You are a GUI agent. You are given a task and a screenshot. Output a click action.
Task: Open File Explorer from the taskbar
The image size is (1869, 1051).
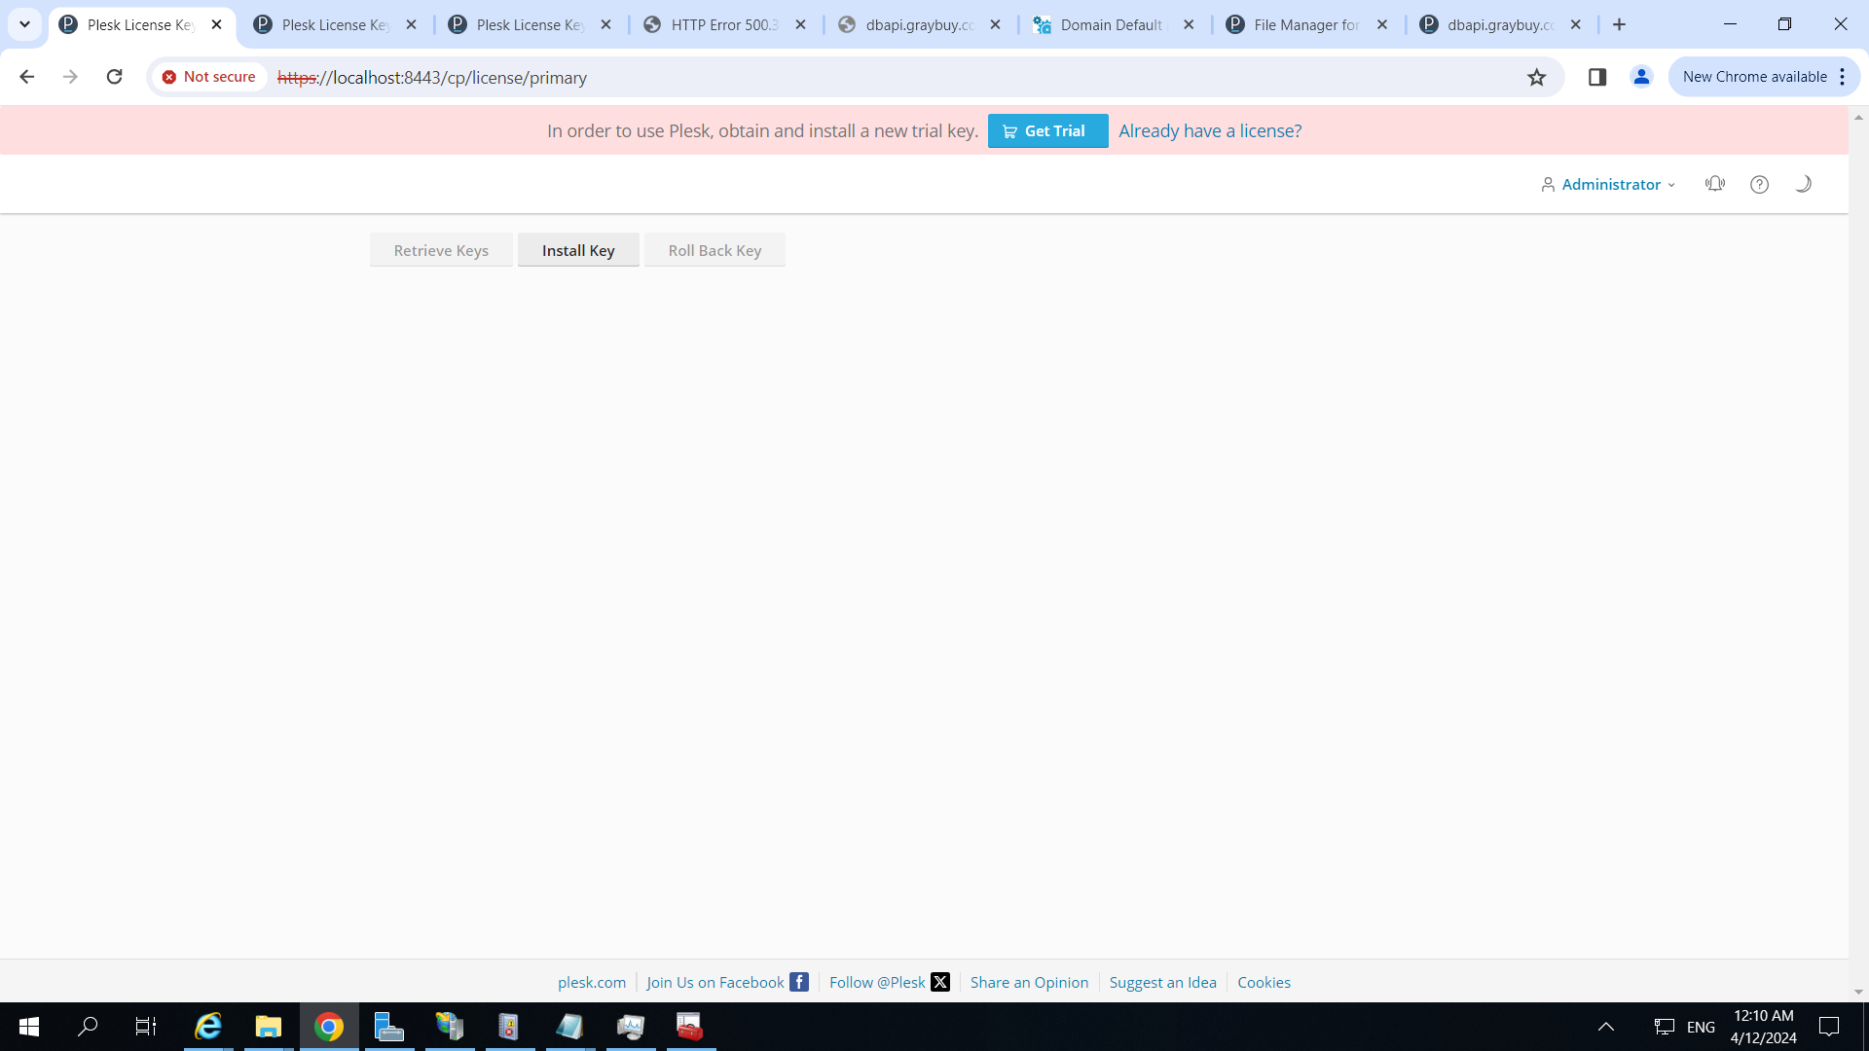[269, 1027]
